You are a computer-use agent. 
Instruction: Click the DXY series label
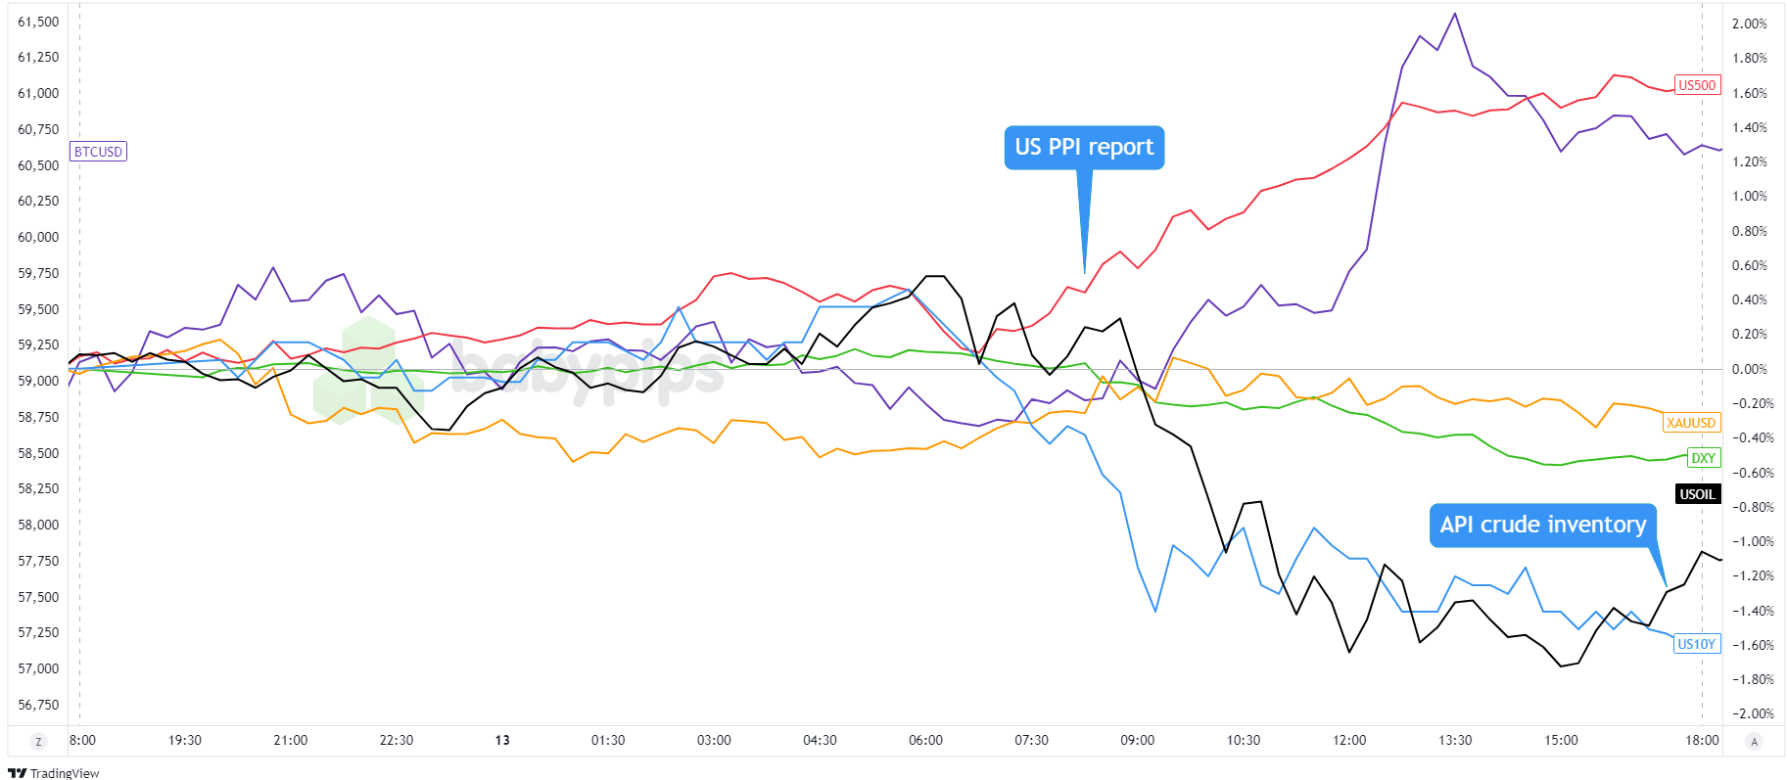point(1704,458)
